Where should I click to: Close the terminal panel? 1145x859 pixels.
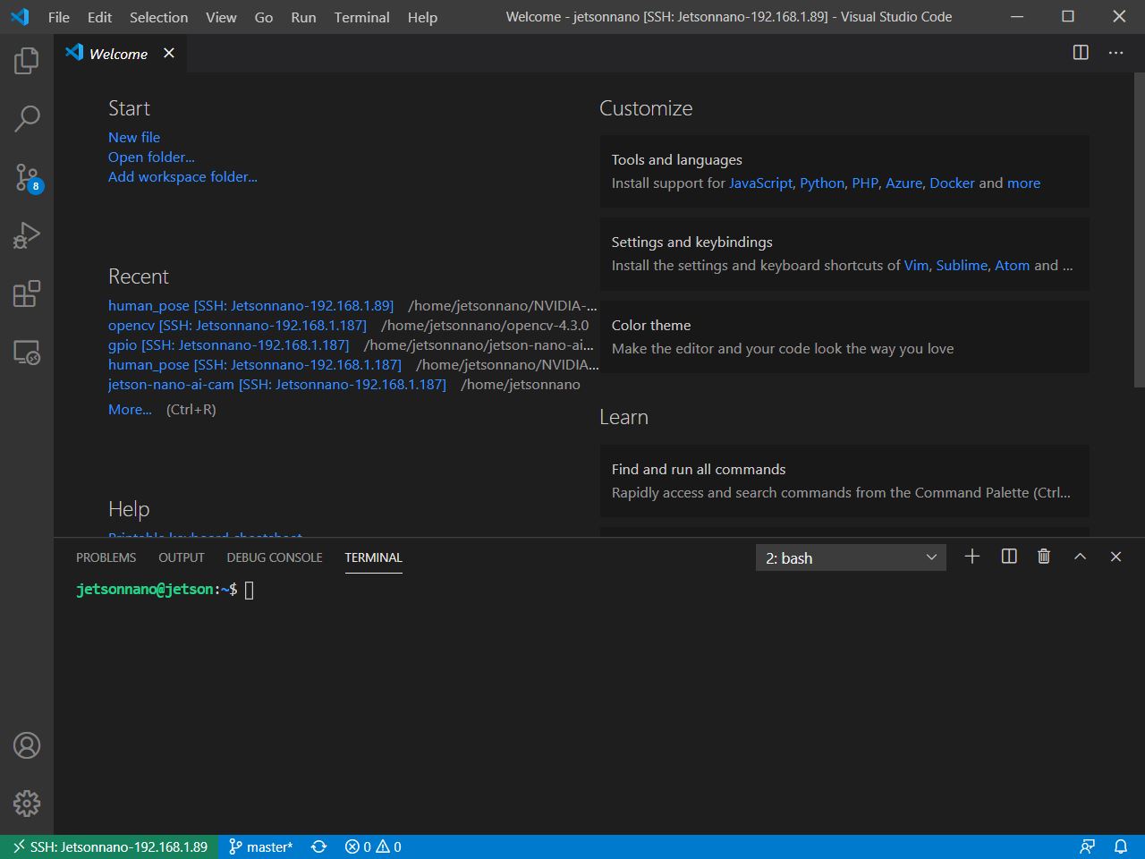tap(1115, 557)
